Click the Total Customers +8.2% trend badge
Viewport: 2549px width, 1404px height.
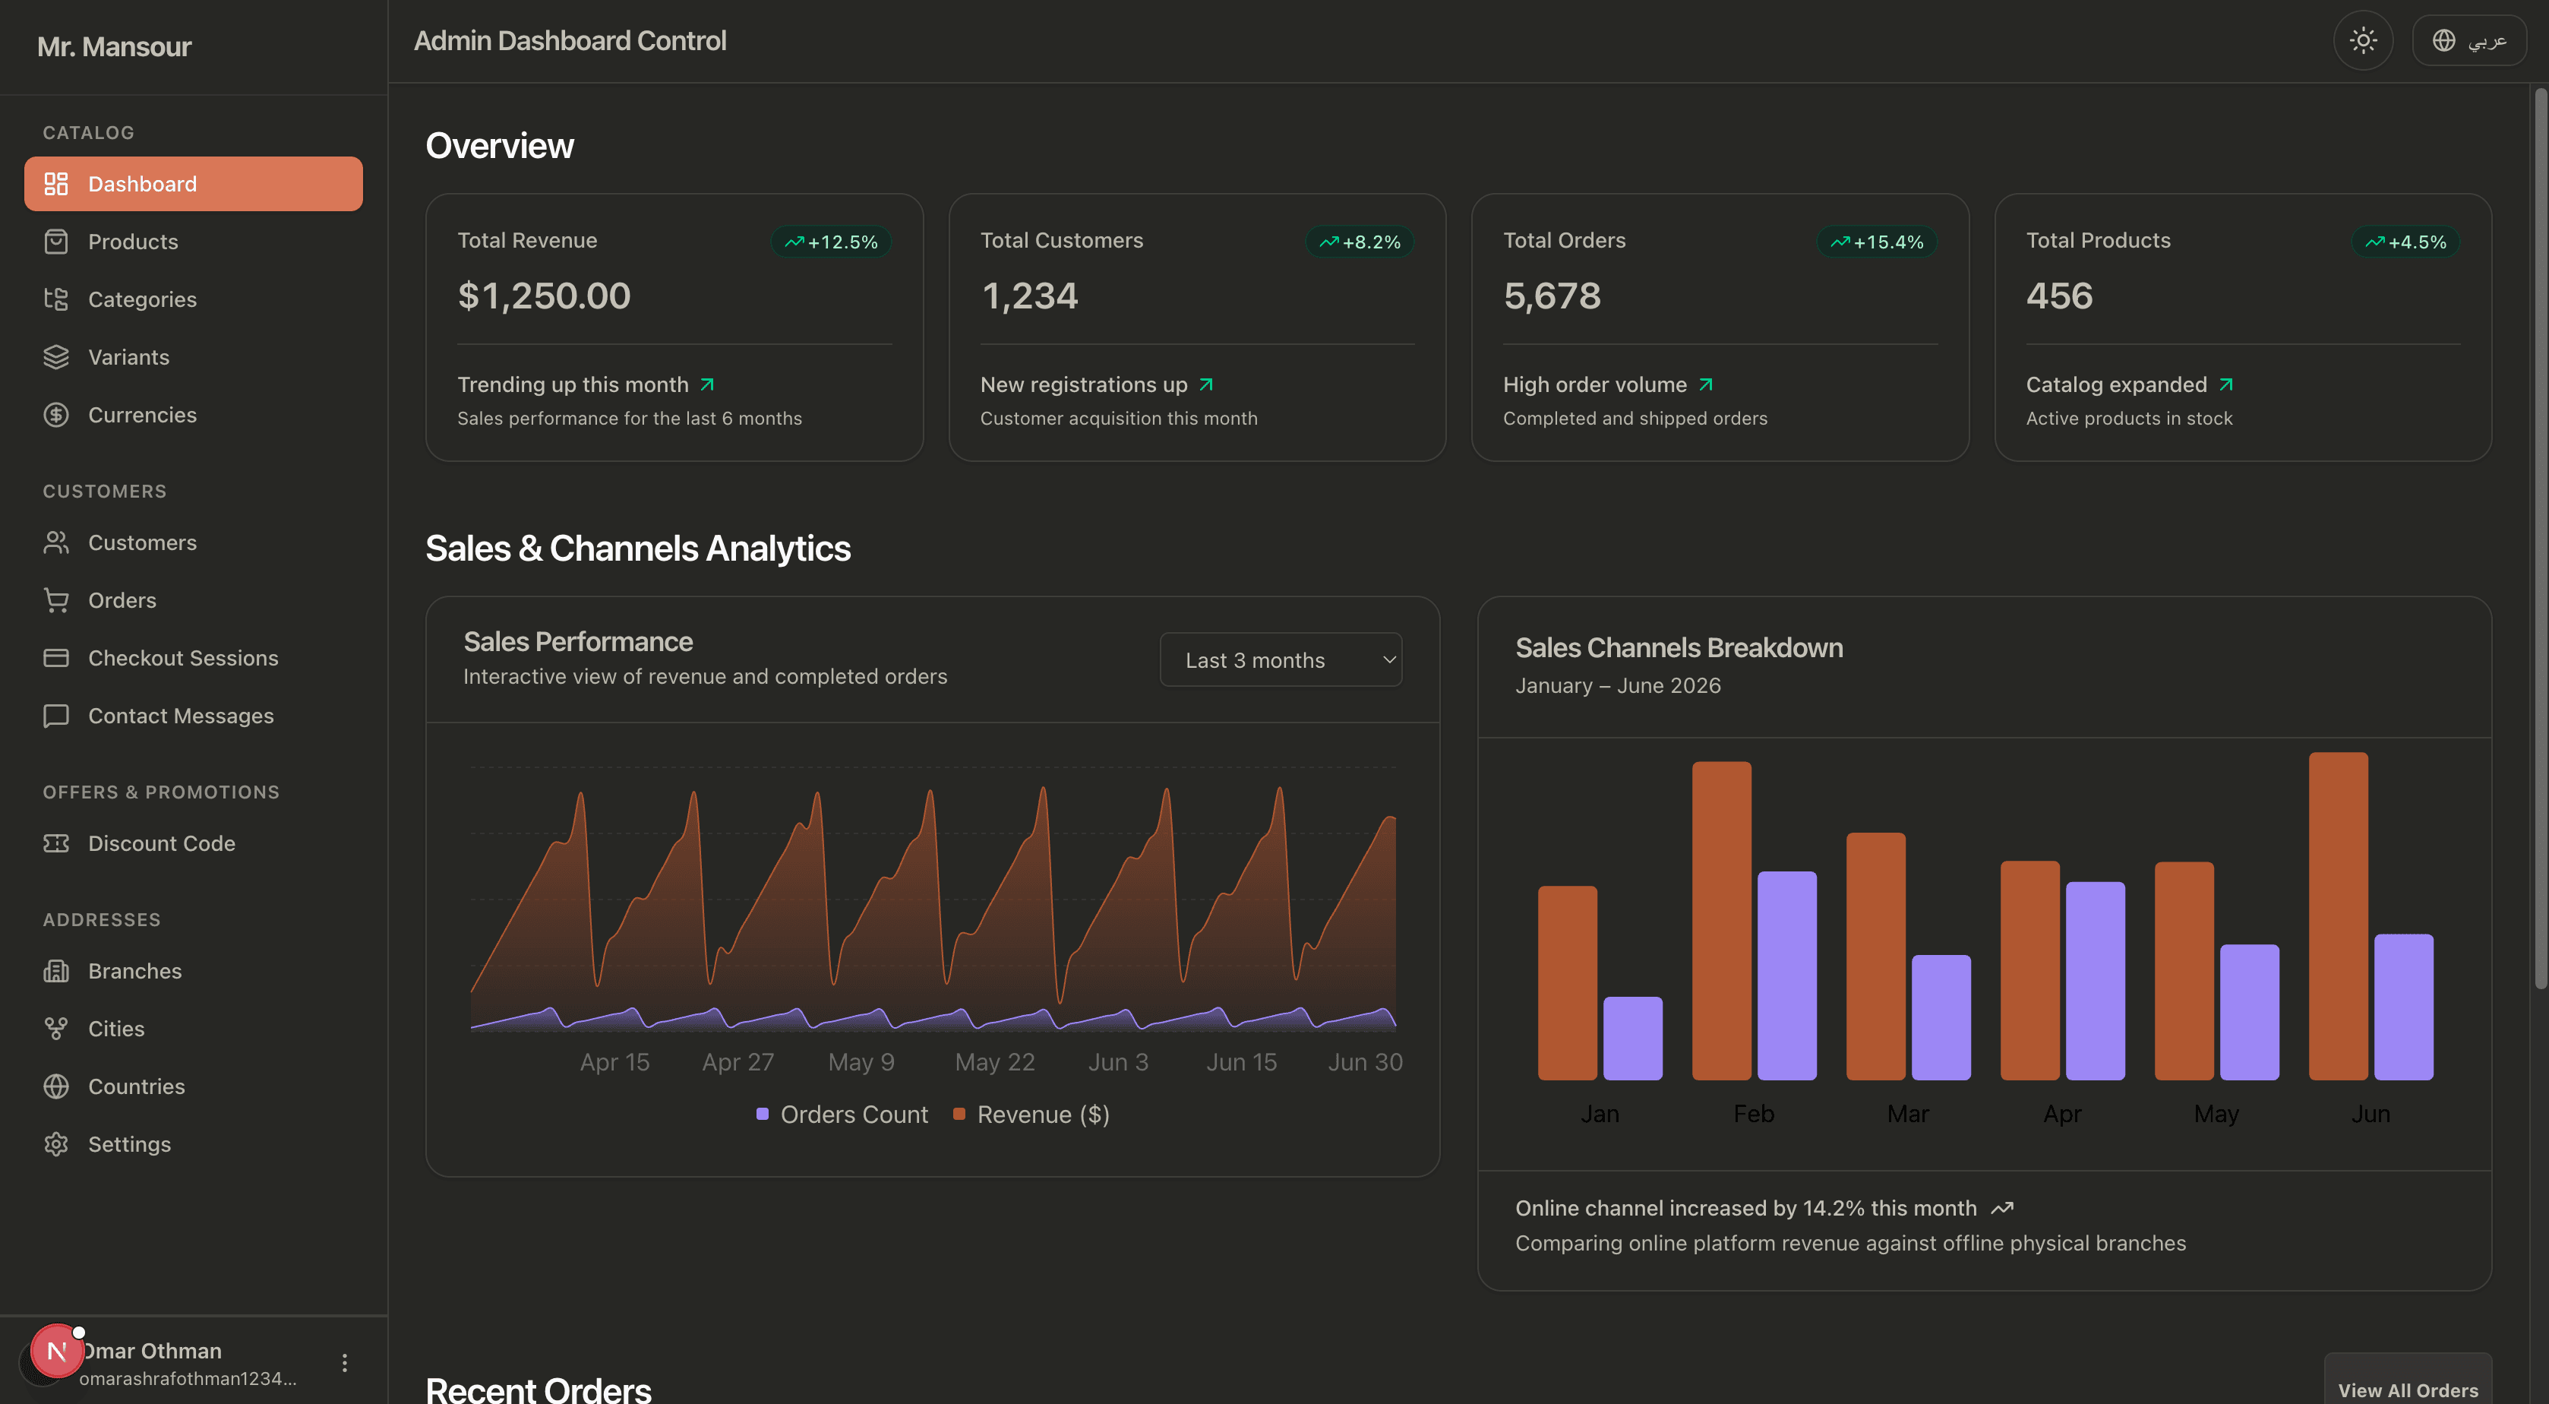[x=1360, y=242]
